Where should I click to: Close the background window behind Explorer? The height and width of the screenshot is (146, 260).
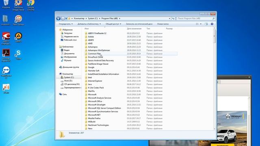point(249,77)
